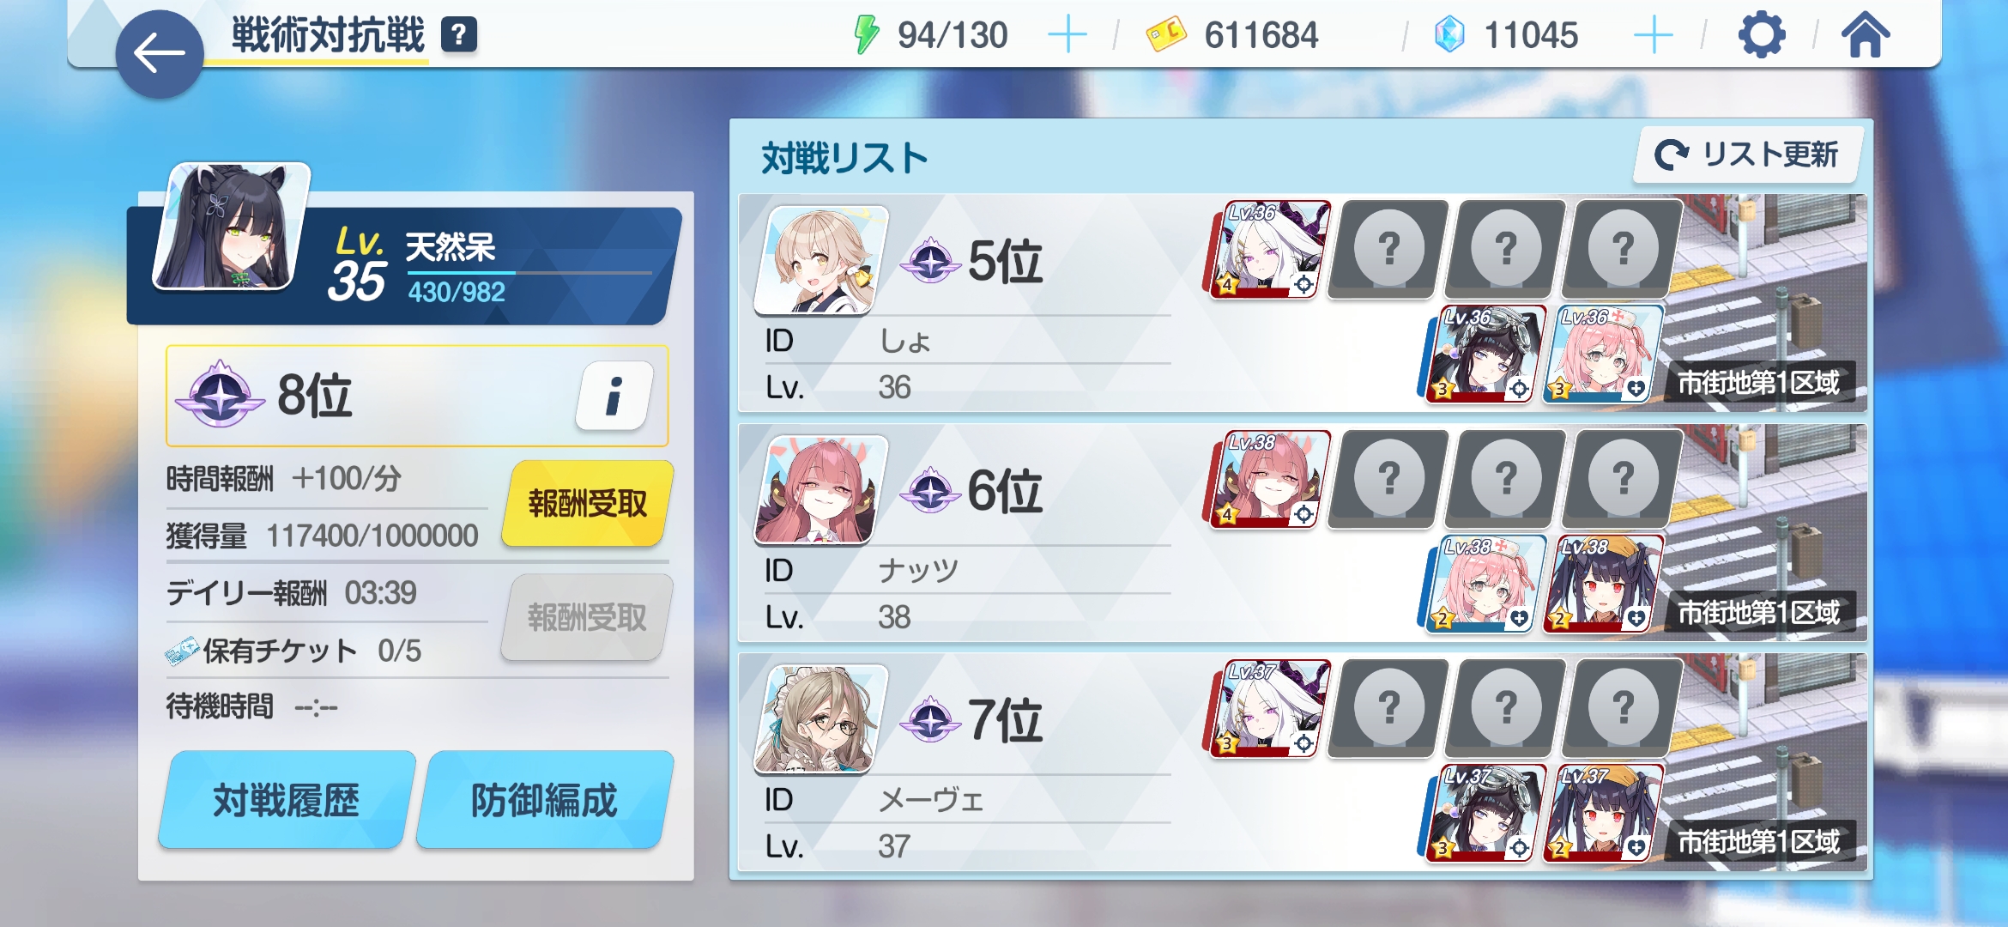Viewport: 2008px width, 927px height.
Task: Claim time reward with yellow 報酬受取
Action: tap(588, 504)
